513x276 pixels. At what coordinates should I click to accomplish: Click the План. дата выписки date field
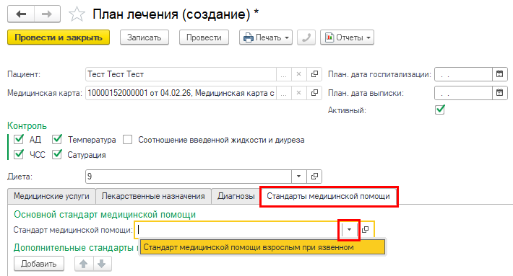click(x=464, y=93)
